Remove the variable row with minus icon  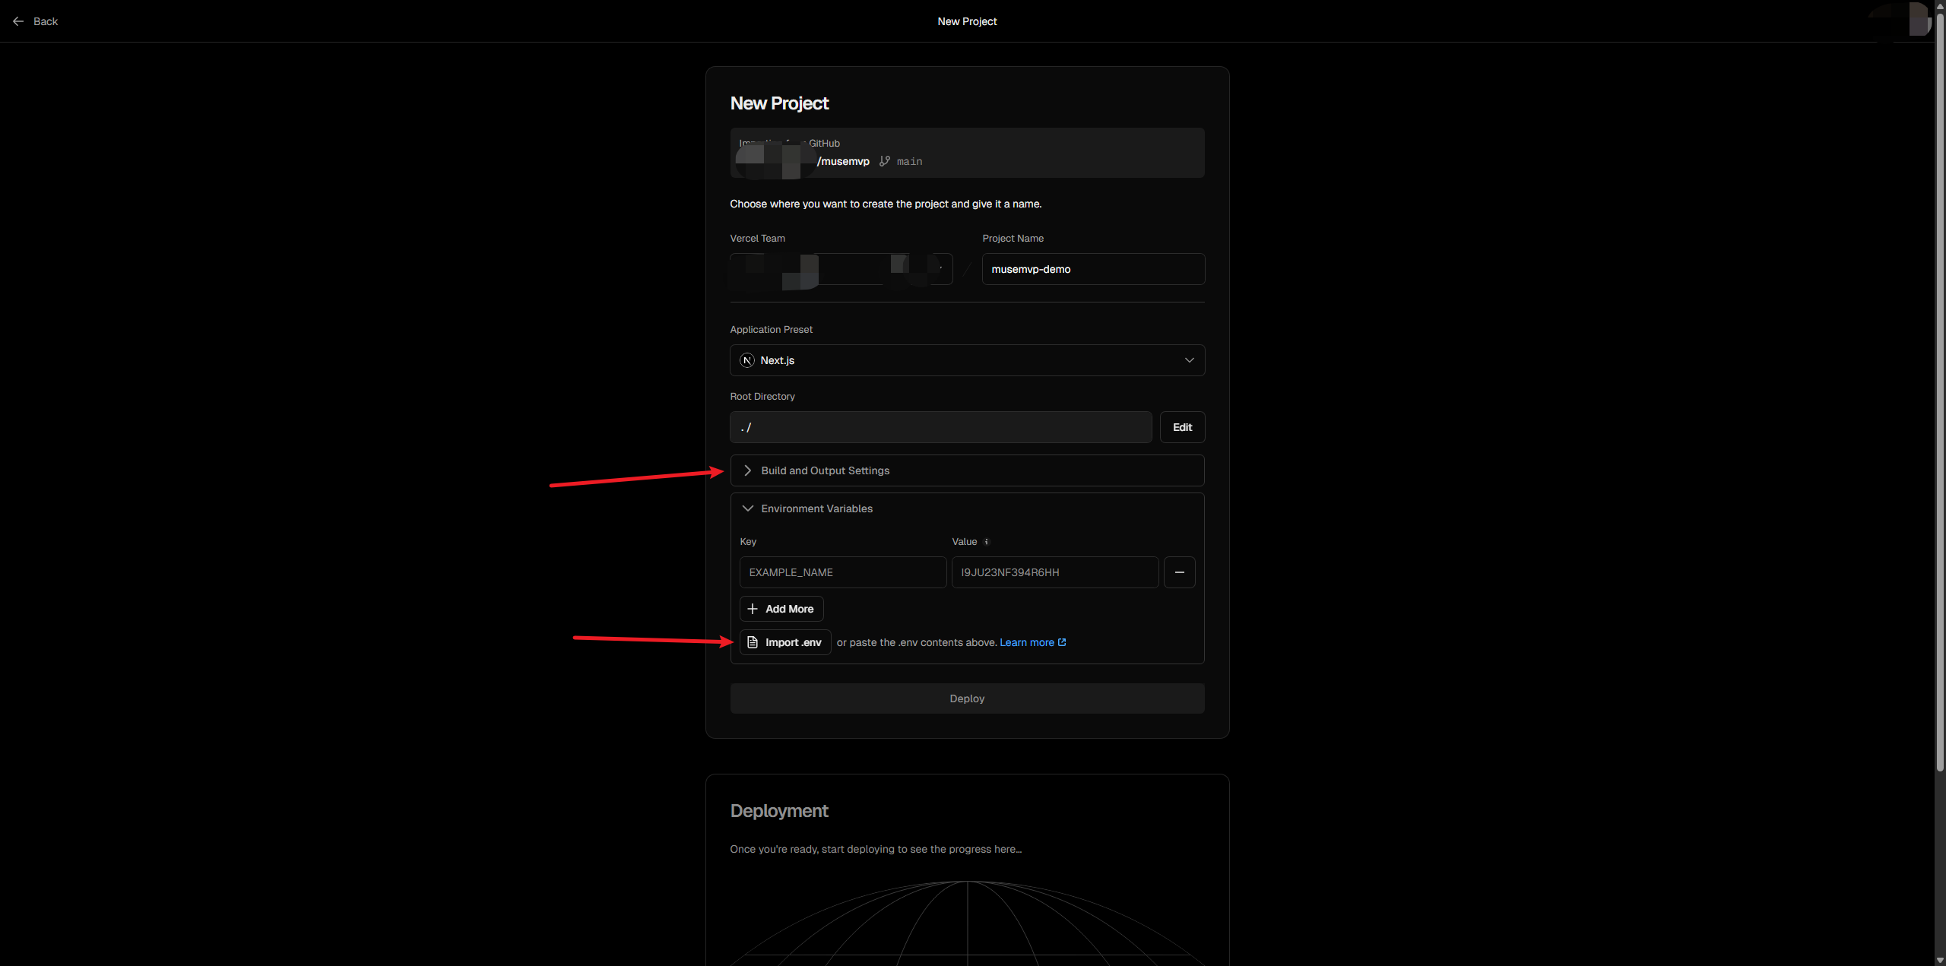pos(1179,572)
